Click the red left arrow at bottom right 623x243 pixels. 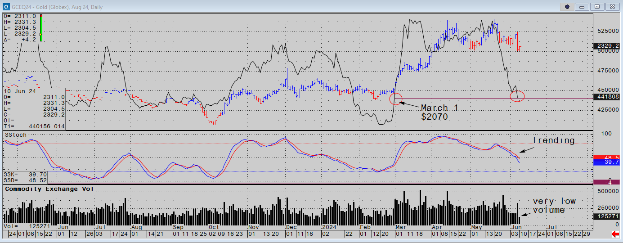[x=615, y=234]
